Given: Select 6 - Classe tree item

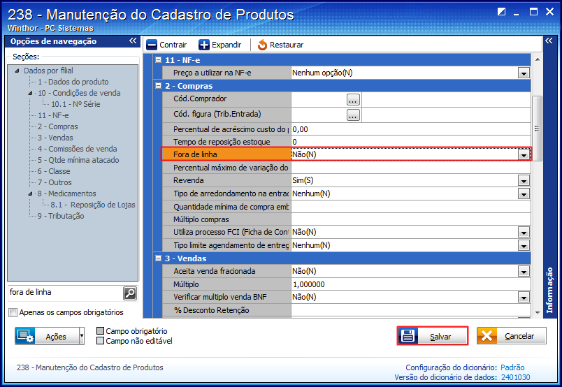Looking at the screenshot, I should (x=54, y=171).
